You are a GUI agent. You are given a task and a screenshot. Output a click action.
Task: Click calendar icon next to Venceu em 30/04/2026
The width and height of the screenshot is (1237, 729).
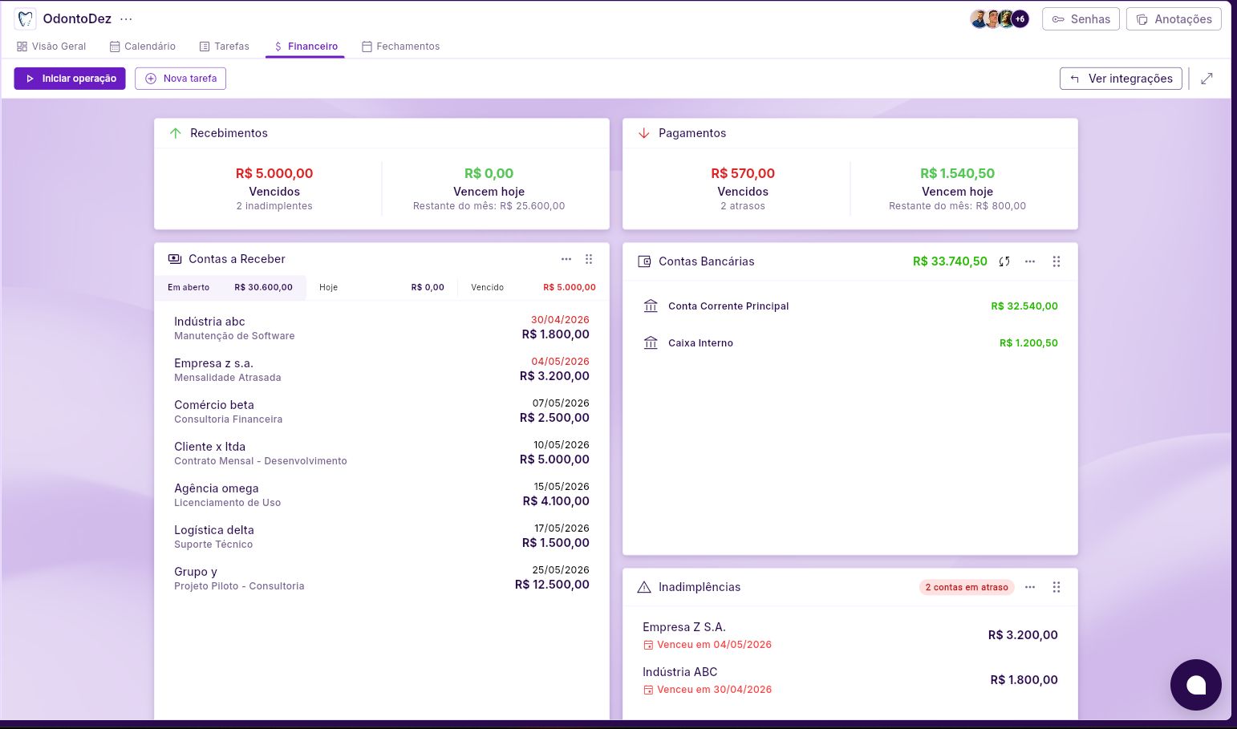tap(648, 691)
